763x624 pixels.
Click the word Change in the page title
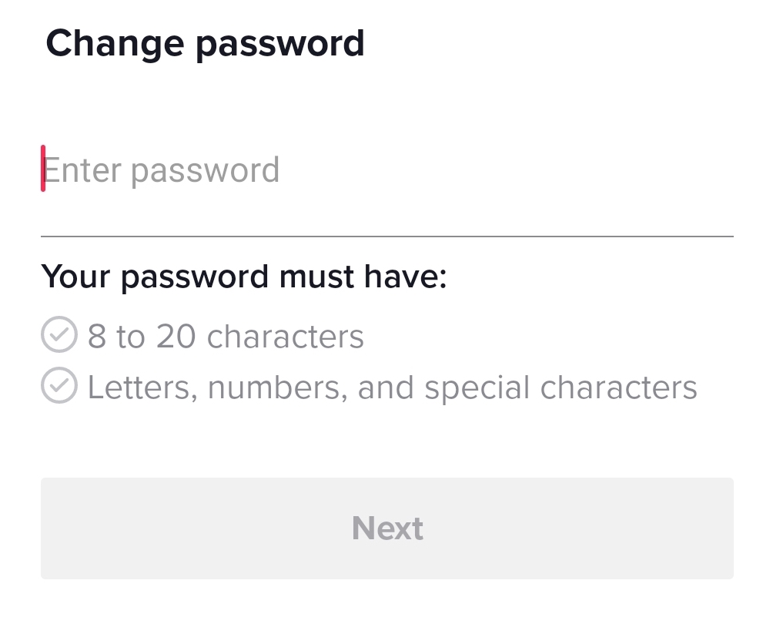pos(115,43)
